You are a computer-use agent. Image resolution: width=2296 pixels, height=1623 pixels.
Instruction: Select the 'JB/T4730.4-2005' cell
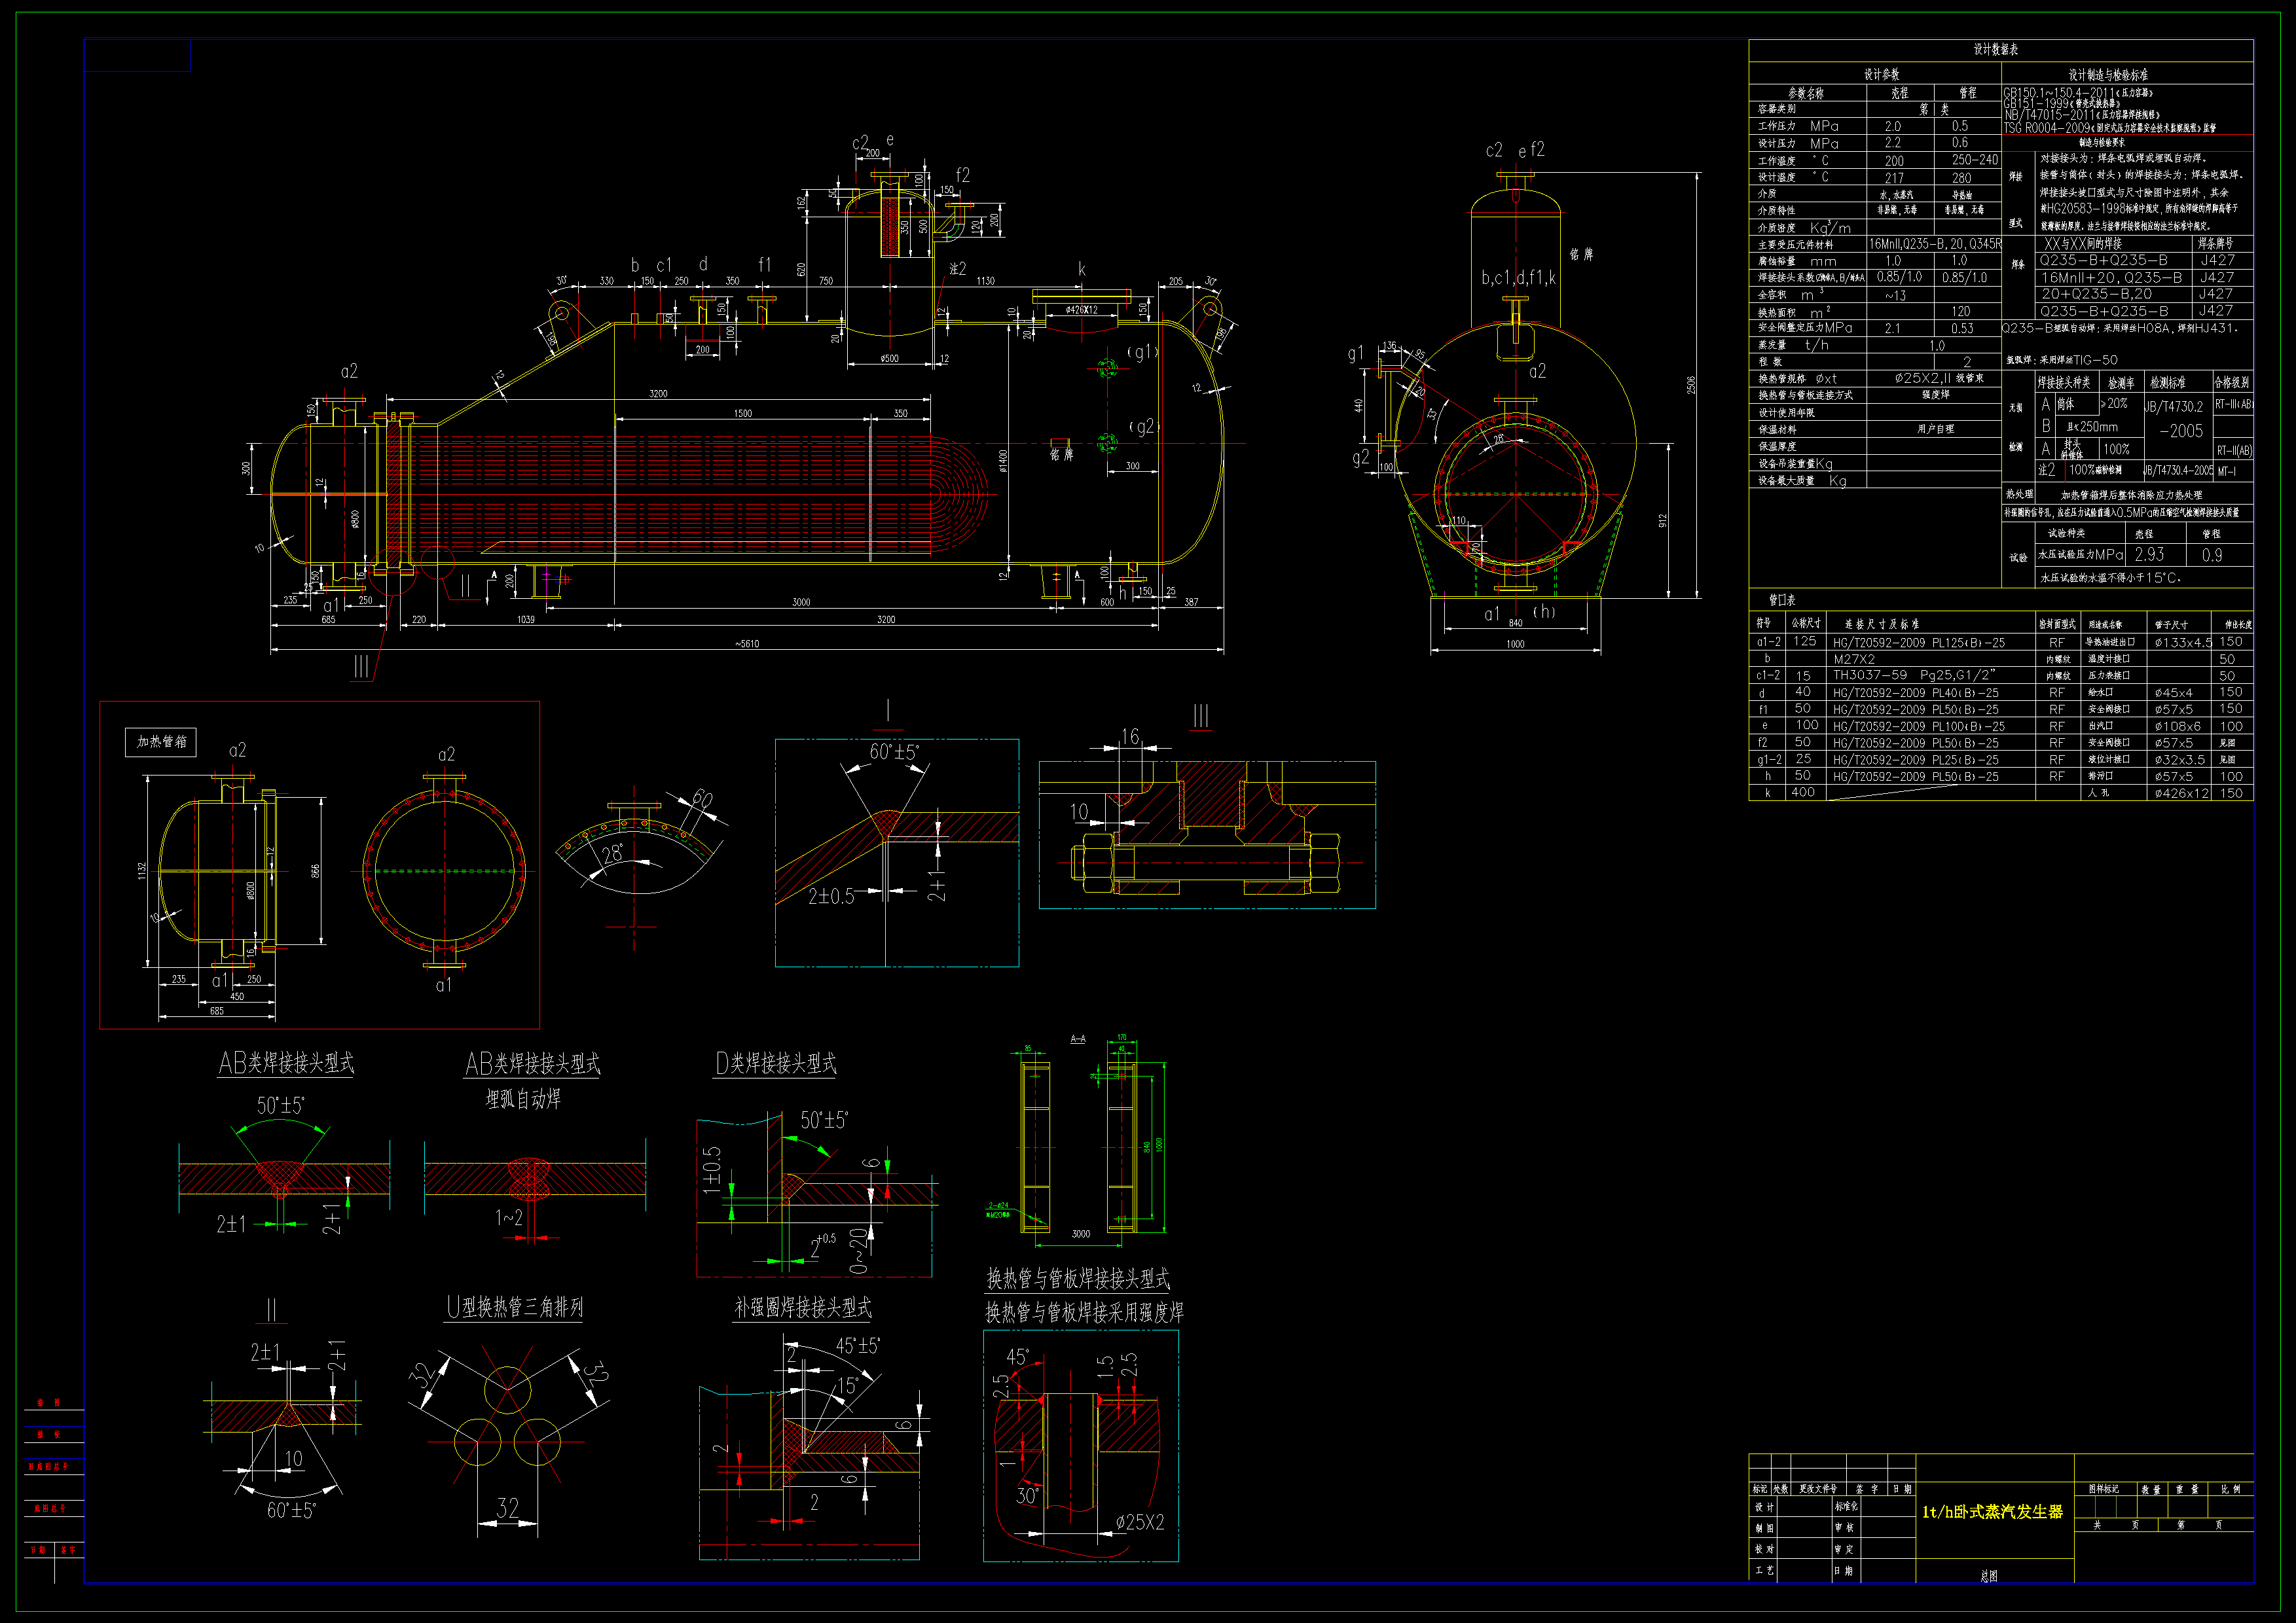click(x=2178, y=470)
